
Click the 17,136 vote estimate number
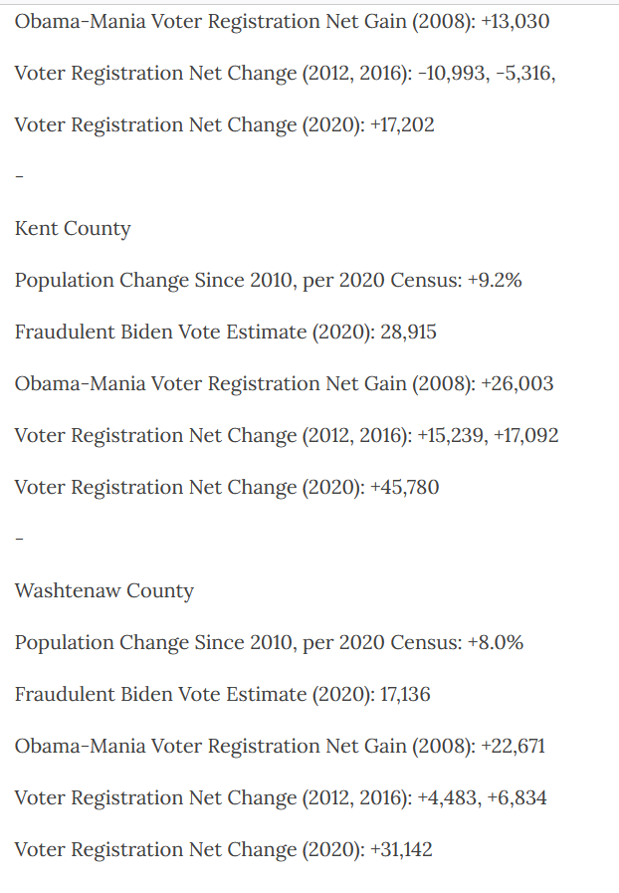pos(405,695)
